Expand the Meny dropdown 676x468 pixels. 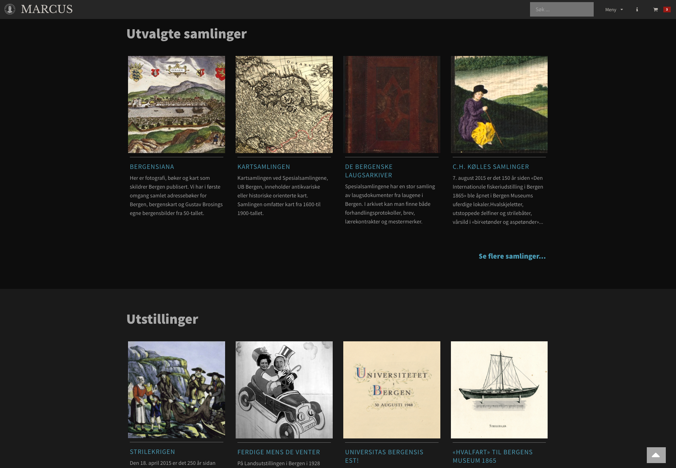[614, 10]
